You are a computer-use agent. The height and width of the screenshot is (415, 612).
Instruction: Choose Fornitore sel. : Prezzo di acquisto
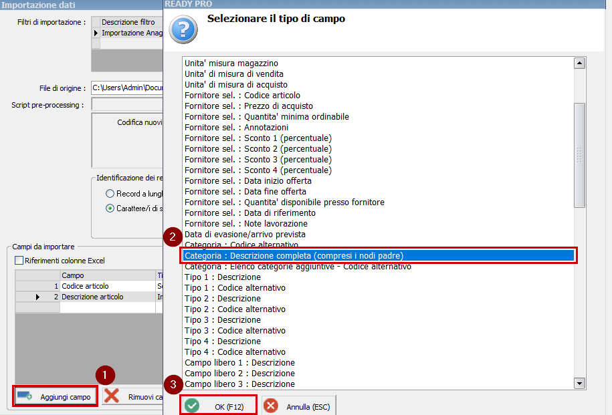[x=248, y=106]
